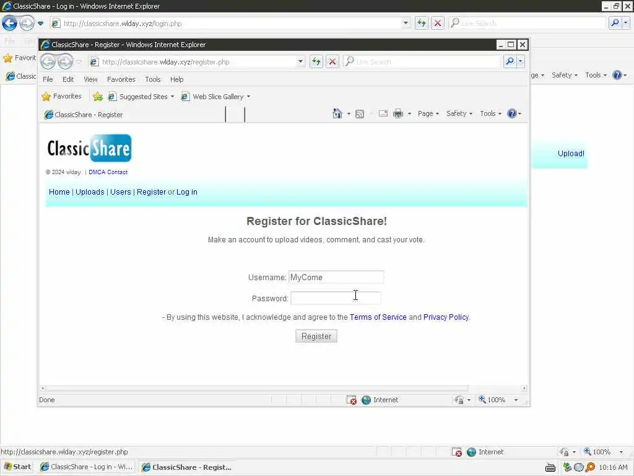Click Read Mail icon in command bar

click(383, 114)
